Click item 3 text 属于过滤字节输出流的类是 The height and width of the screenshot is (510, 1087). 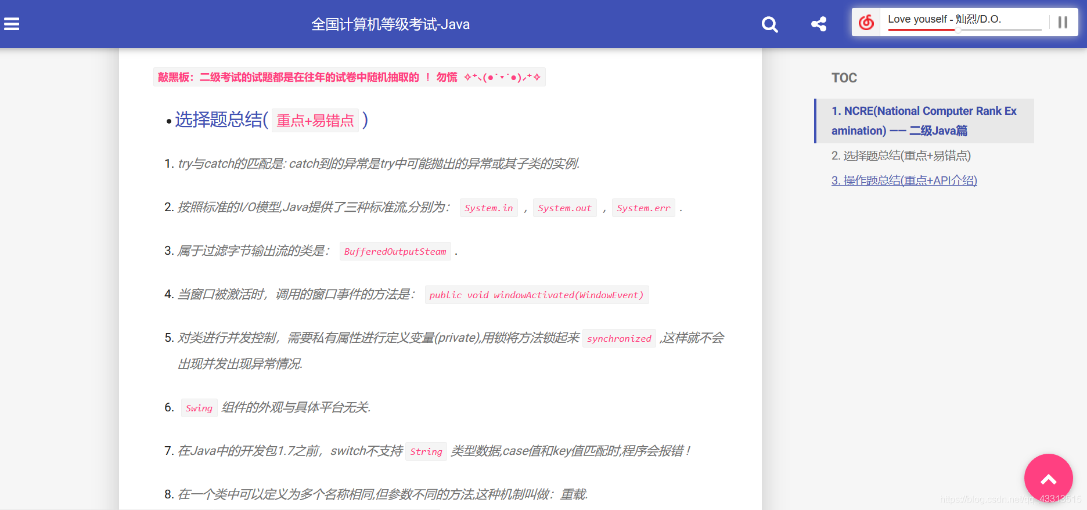(254, 251)
